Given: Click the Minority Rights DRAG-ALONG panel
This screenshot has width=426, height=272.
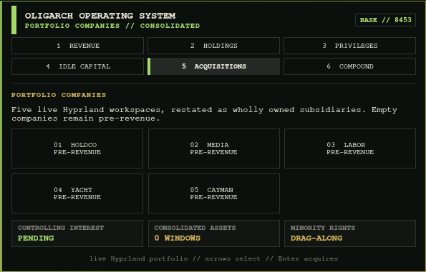Looking at the screenshot, I should tap(350, 233).
